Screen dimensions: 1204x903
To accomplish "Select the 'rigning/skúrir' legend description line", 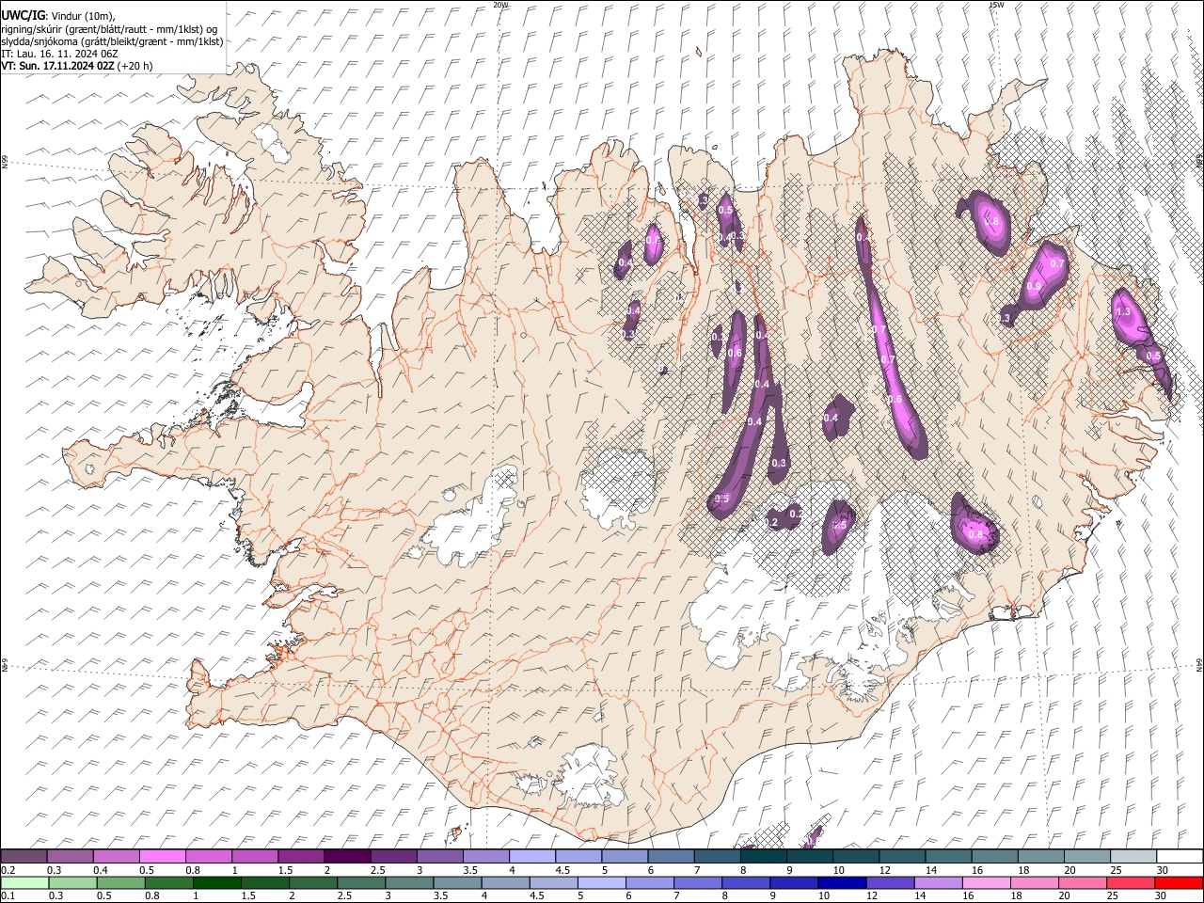I will pos(109,28).
